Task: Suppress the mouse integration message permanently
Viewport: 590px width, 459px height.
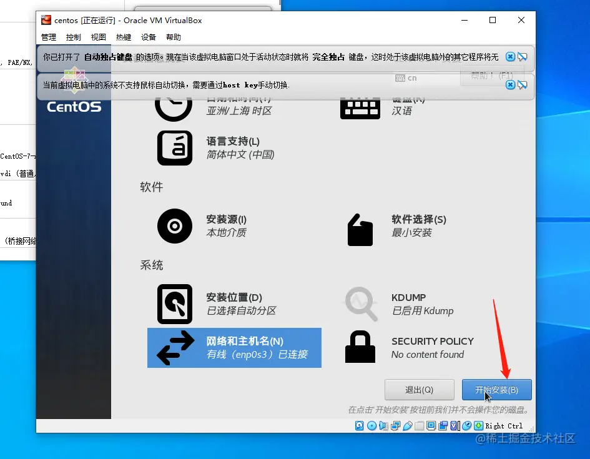Action: [x=523, y=85]
